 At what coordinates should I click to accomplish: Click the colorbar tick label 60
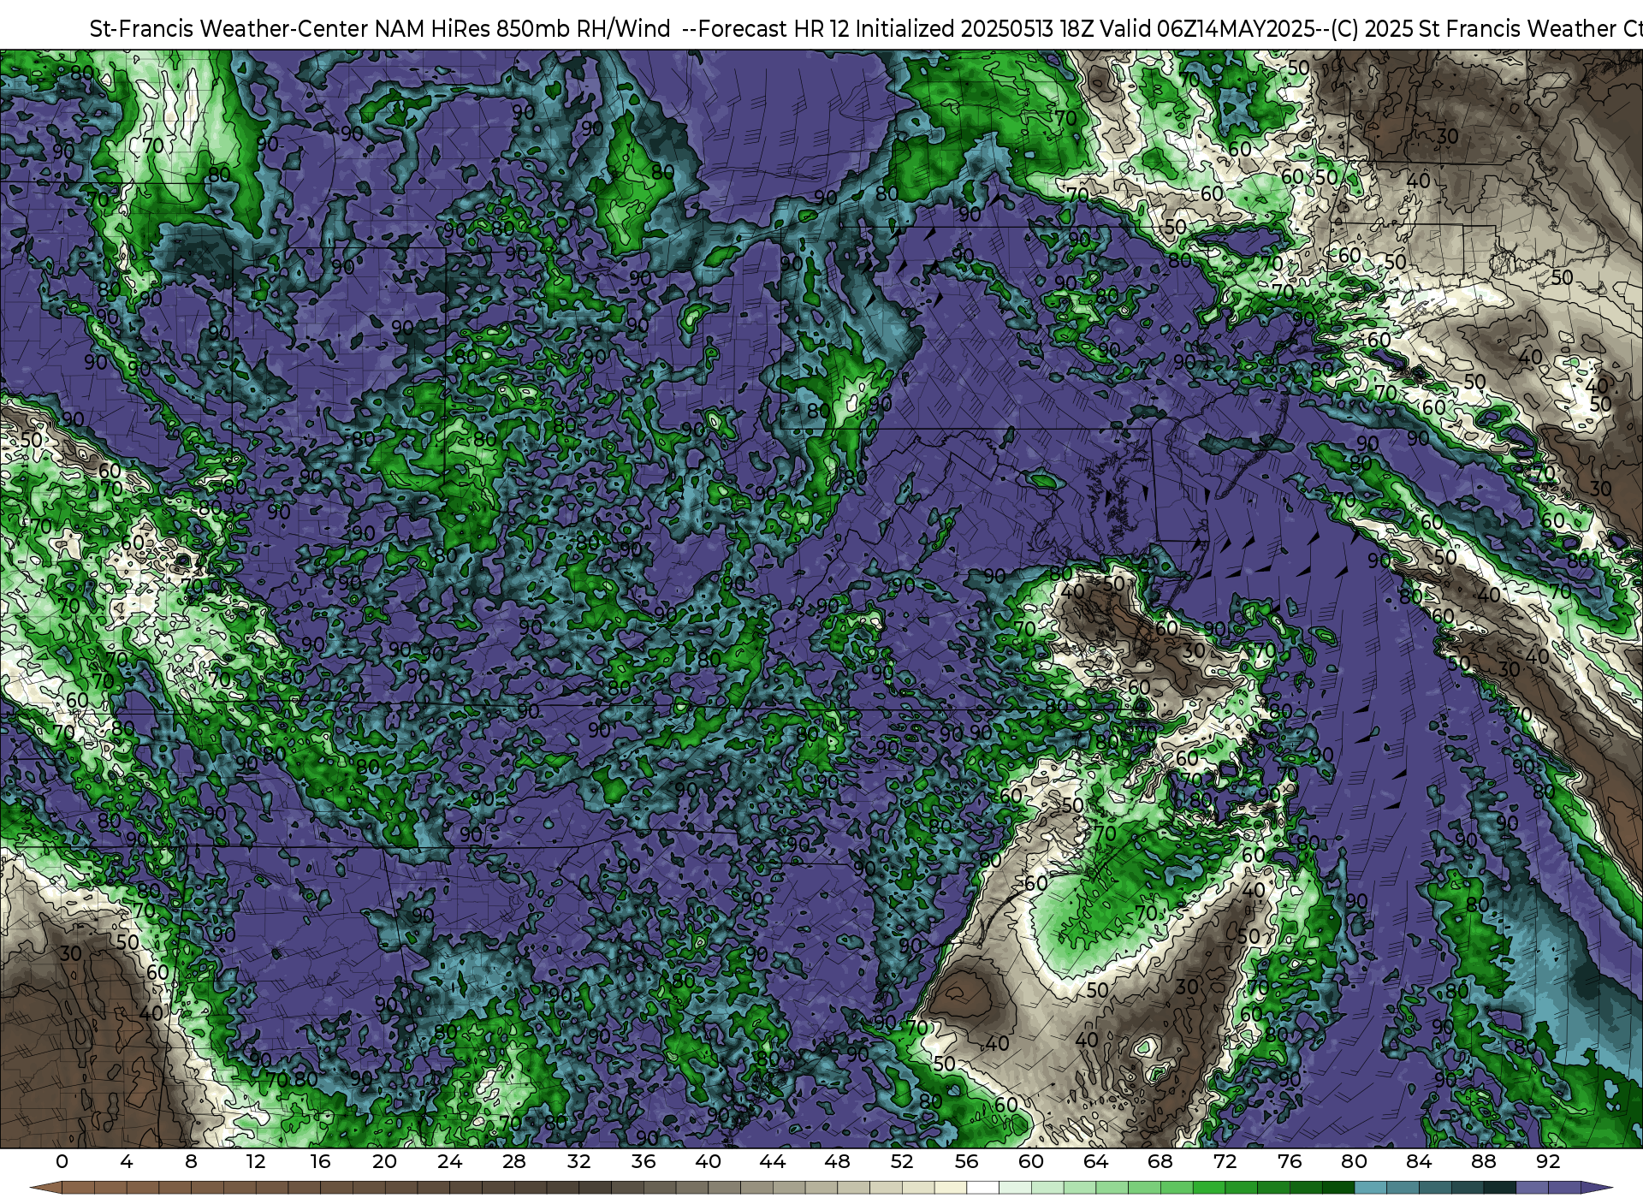1031,1162
